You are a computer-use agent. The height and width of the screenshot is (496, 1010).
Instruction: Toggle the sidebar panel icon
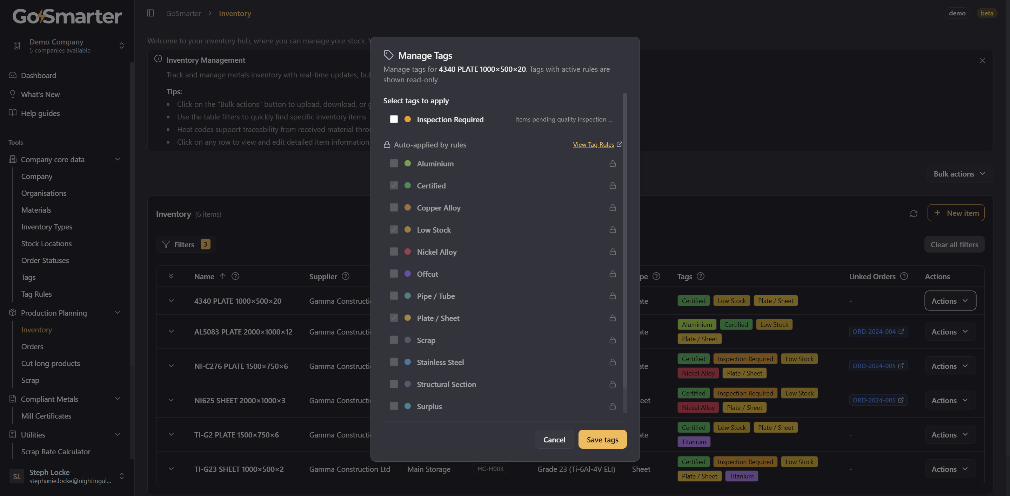(151, 13)
